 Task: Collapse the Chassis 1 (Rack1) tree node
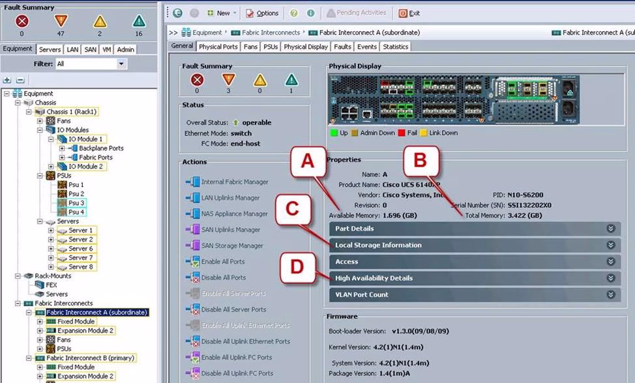click(31, 112)
